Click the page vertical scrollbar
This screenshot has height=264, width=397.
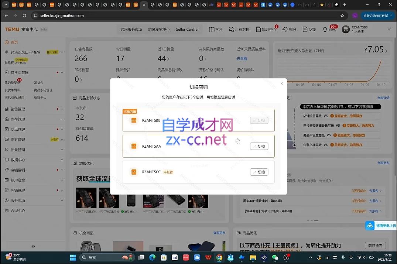[x=395, y=106]
